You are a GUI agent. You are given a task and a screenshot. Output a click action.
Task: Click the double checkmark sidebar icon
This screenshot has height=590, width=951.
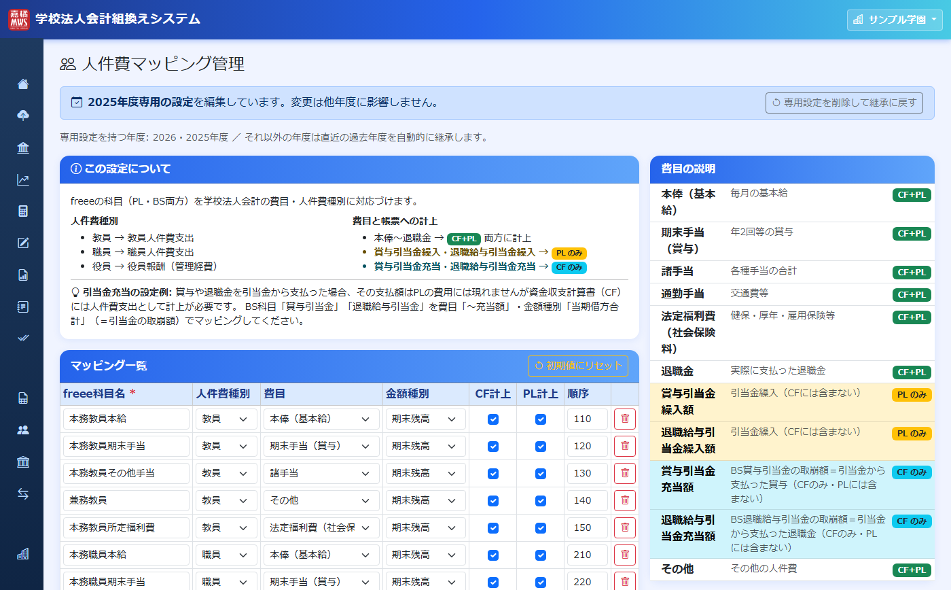(23, 338)
